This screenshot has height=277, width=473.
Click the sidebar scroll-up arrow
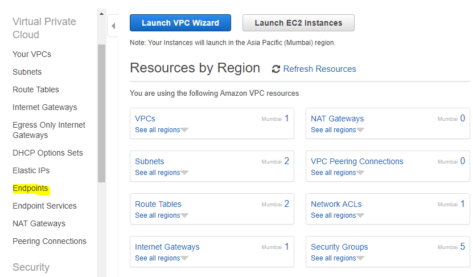point(101,14)
